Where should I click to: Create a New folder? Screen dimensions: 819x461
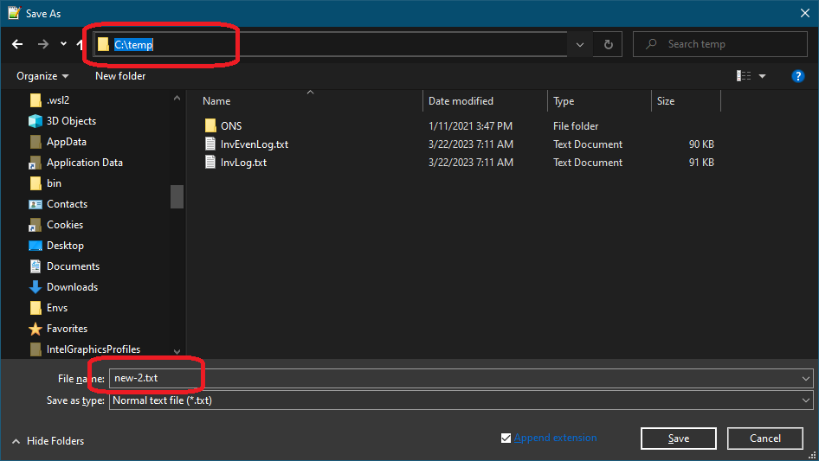point(120,76)
